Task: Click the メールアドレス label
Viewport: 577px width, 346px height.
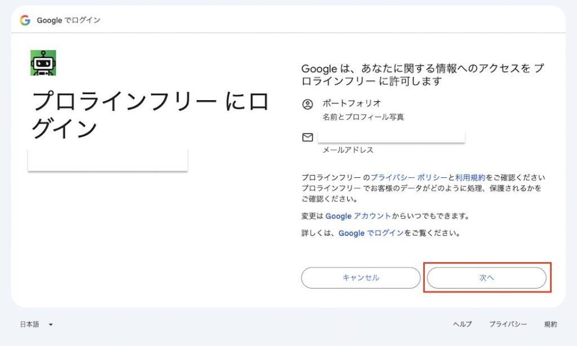Action: coord(348,150)
